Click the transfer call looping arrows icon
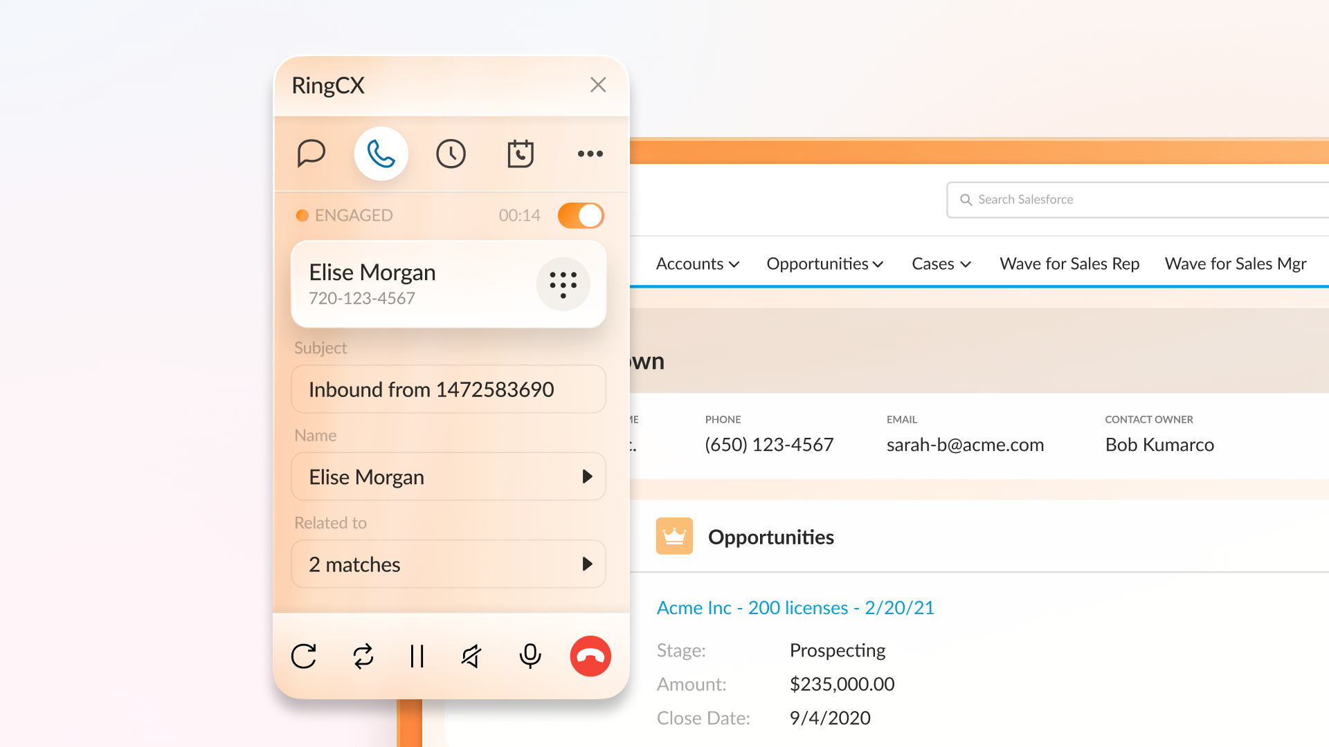 [x=363, y=656]
